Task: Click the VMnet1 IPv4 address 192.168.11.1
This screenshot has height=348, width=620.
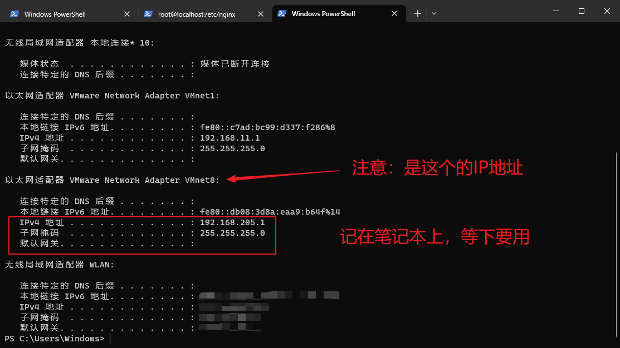Action: tap(230, 138)
